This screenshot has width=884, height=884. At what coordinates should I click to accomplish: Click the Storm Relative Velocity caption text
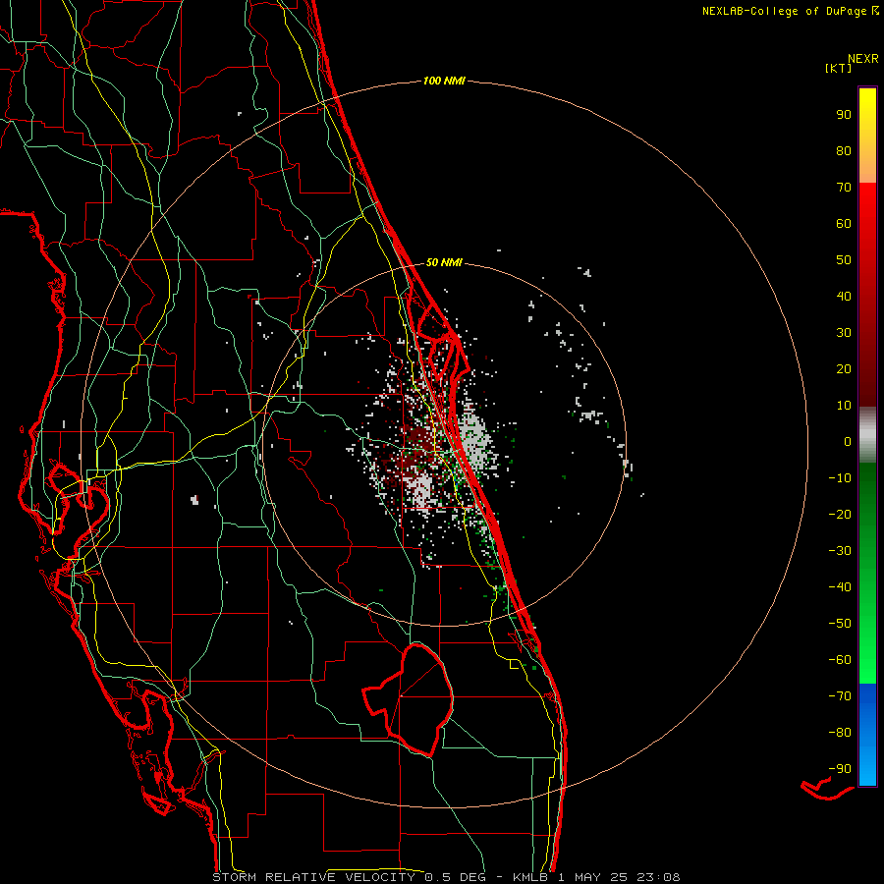point(447,877)
